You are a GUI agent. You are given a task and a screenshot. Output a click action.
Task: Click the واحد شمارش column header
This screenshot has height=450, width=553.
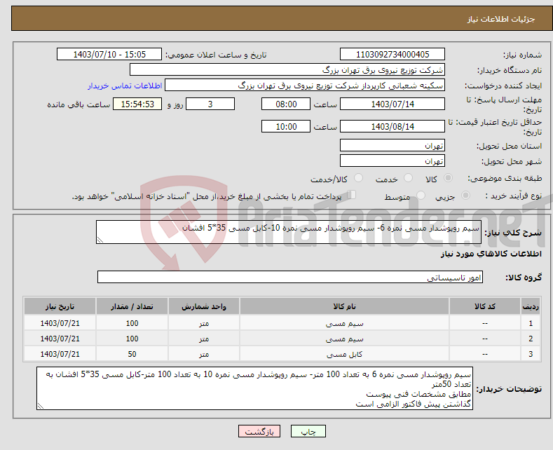(x=204, y=306)
